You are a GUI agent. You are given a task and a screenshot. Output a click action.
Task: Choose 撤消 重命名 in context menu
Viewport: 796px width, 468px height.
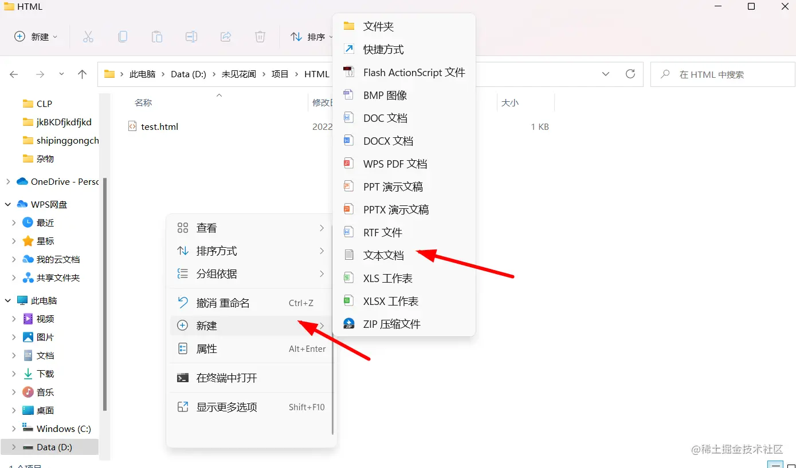pyautogui.click(x=251, y=303)
